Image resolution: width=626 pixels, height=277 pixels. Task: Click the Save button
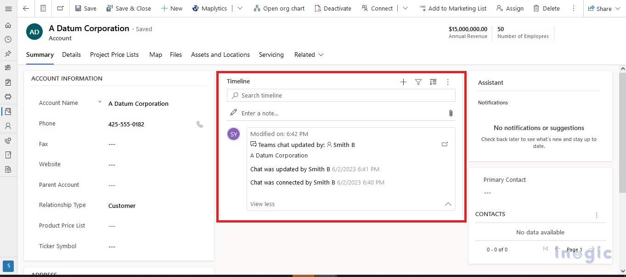pos(85,8)
